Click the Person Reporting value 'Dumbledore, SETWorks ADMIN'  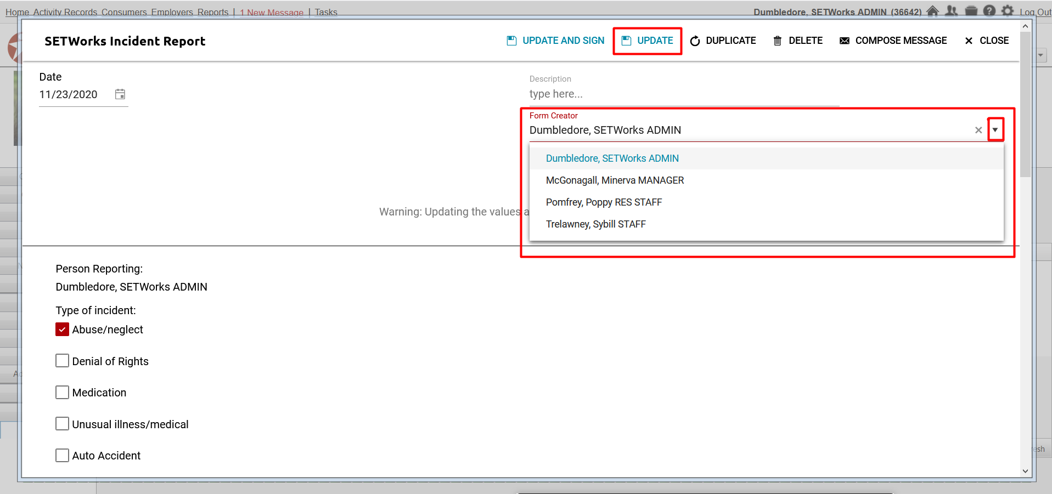point(132,287)
